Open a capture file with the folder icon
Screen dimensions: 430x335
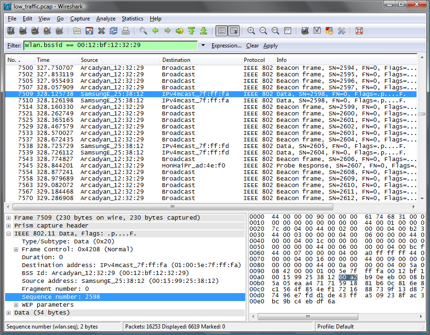point(77,31)
